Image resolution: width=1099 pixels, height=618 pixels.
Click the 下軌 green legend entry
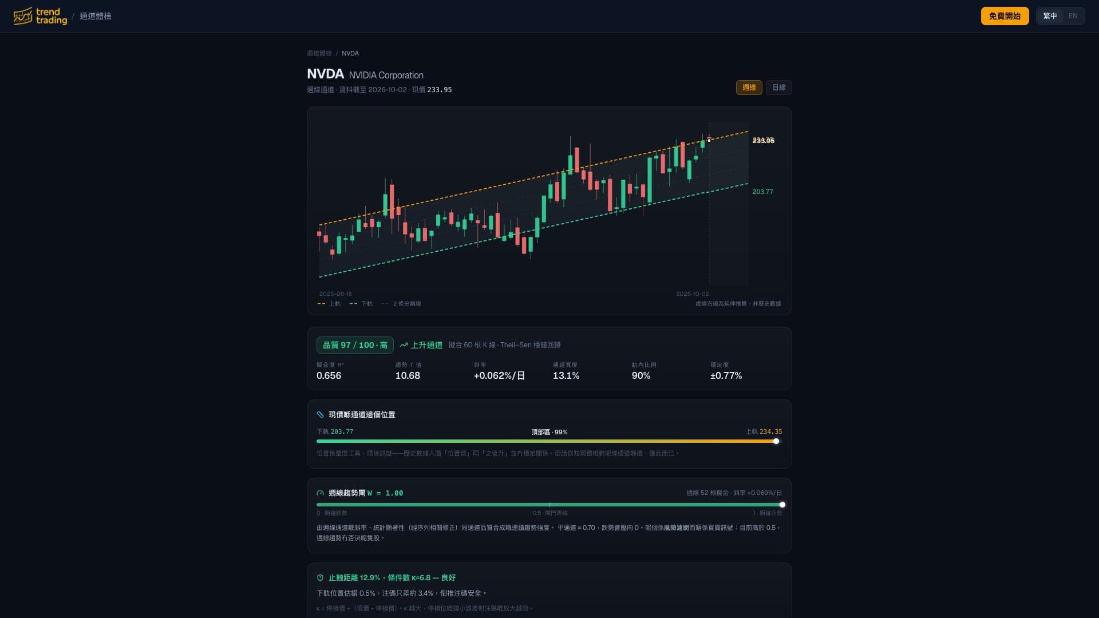361,304
